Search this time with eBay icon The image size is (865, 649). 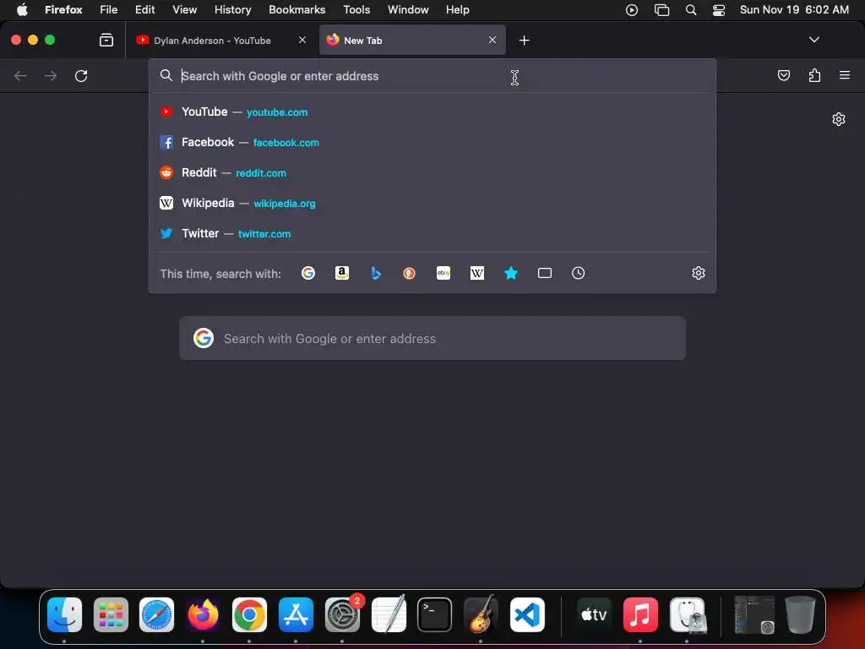coord(443,273)
